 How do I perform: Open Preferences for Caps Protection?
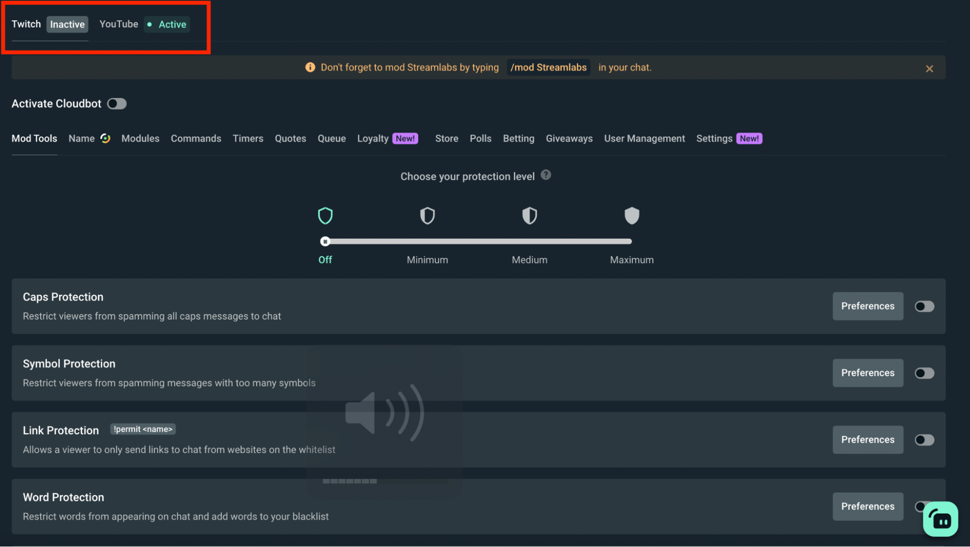click(868, 306)
